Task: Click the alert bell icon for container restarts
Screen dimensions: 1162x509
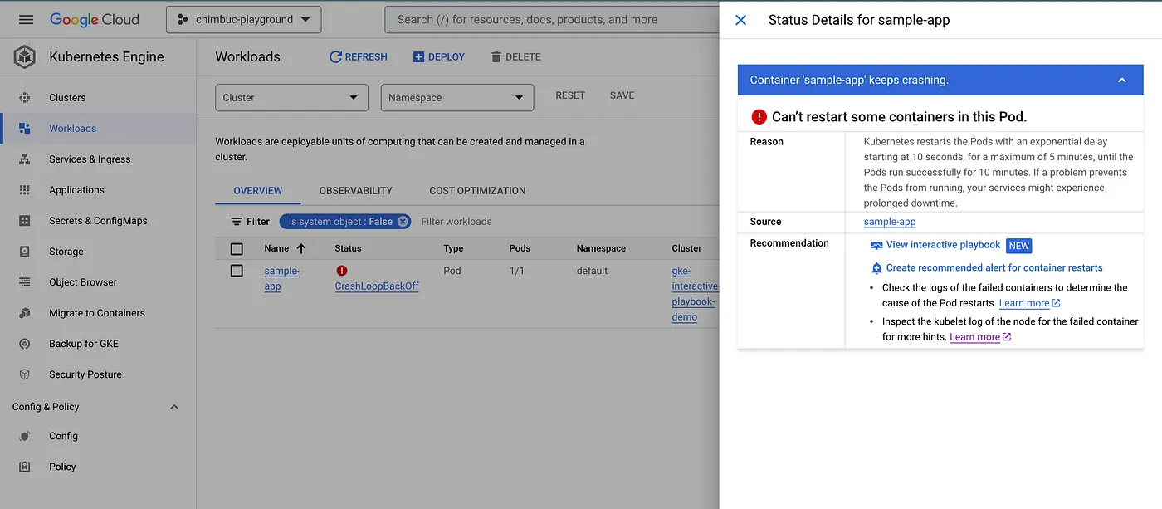Action: pos(876,268)
